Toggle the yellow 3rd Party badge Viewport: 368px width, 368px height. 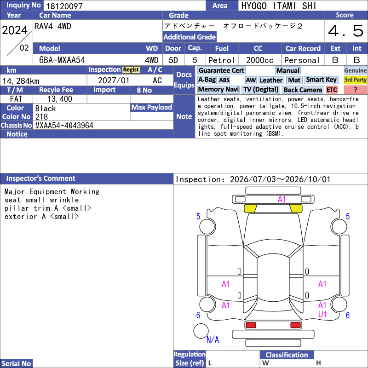coord(355,80)
